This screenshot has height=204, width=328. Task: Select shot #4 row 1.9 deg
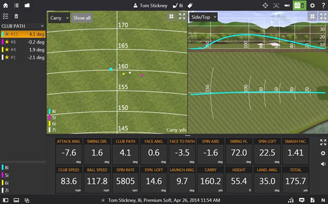click(x=23, y=50)
